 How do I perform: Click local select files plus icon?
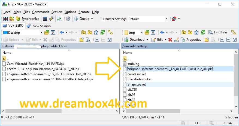pyautogui.click(x=97, y=40)
